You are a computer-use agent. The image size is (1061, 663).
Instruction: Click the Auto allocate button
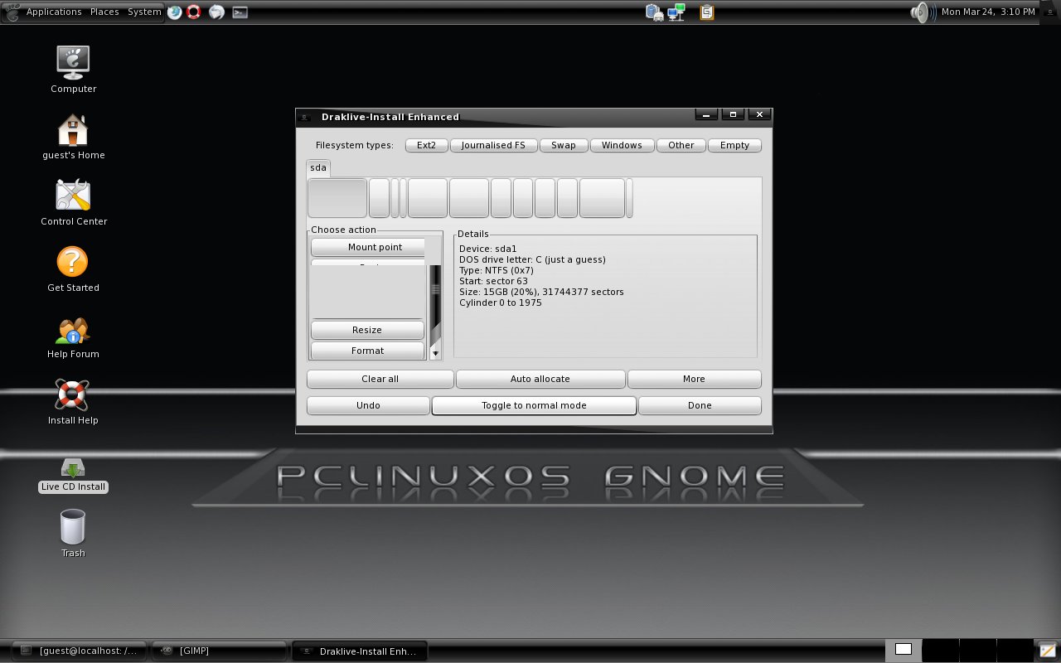coord(540,379)
